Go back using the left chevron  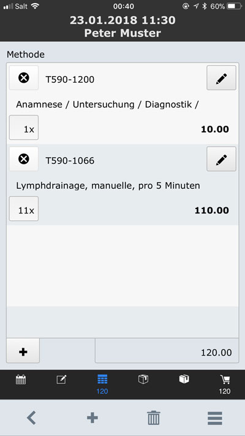pos(31,418)
